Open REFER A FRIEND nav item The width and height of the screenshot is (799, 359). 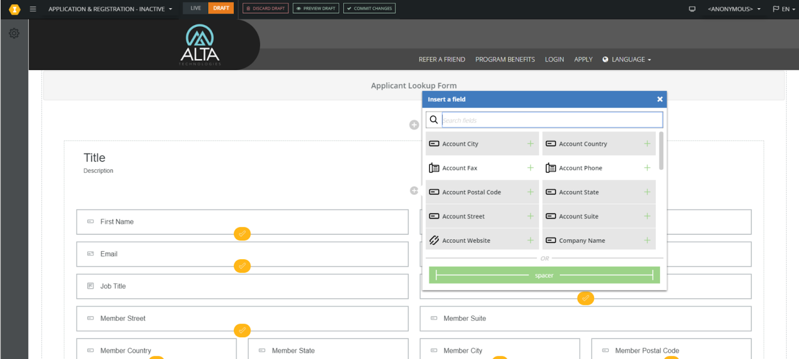click(442, 59)
